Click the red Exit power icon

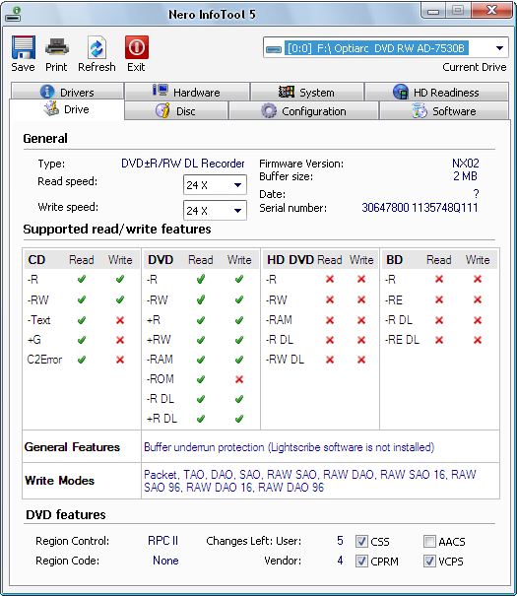[136, 47]
